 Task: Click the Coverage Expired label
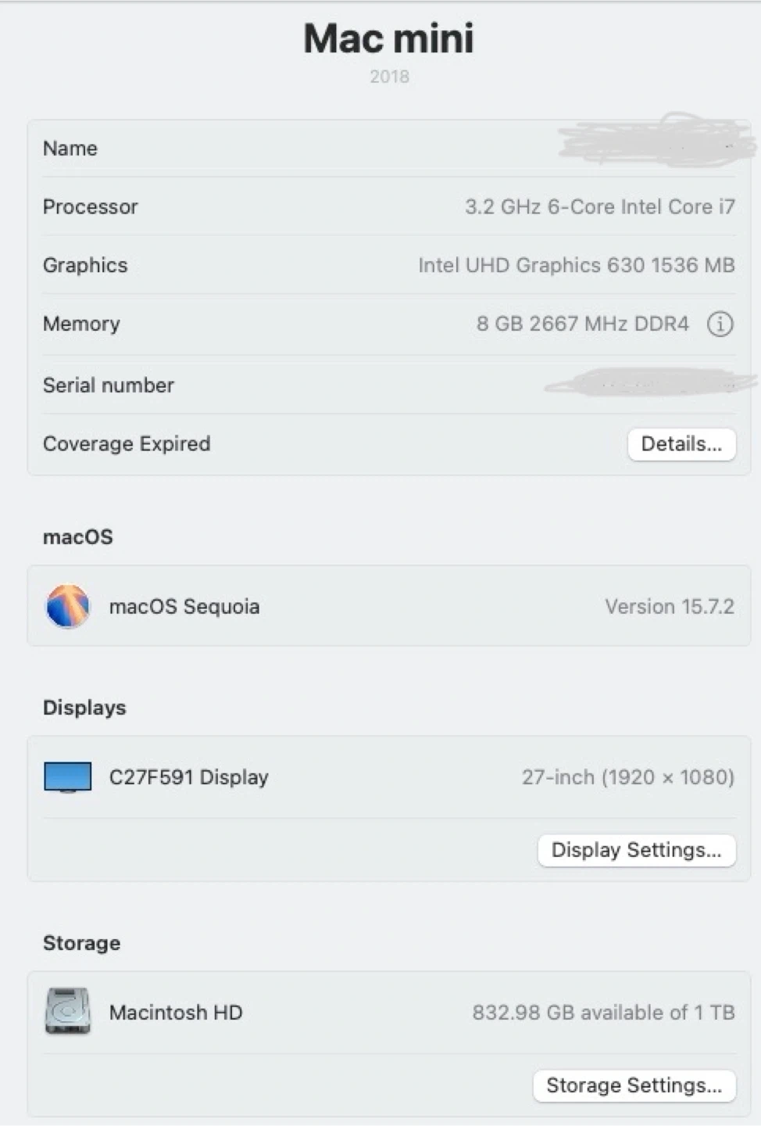click(x=127, y=444)
